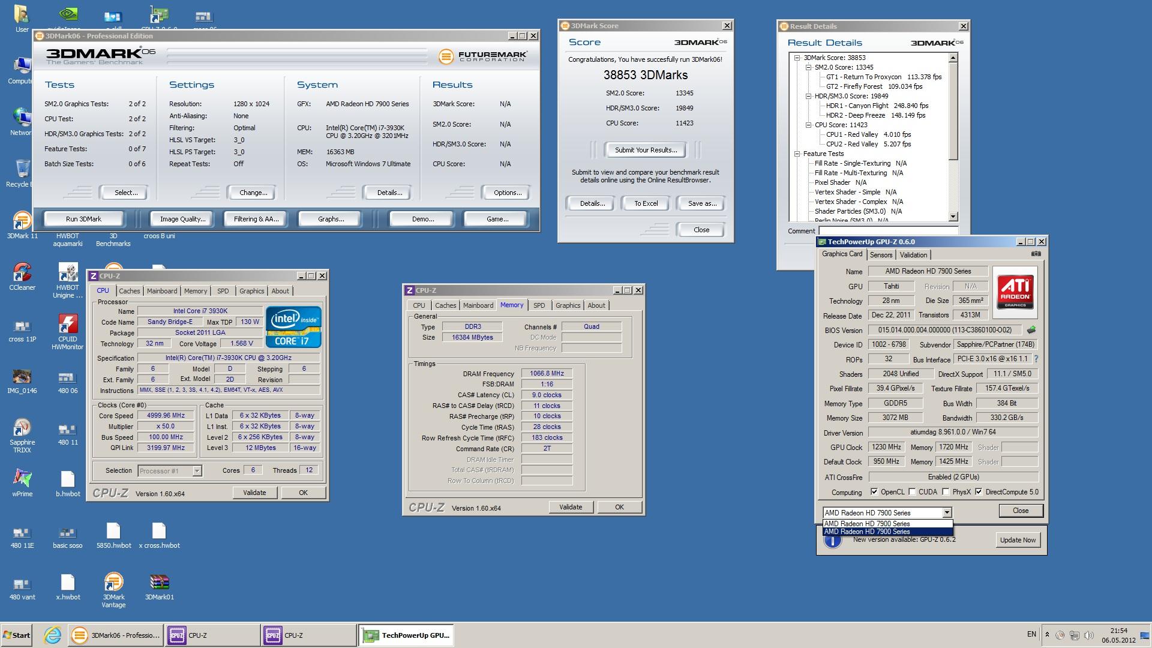Collapse the Feature Tests tree node
The height and width of the screenshot is (648, 1152).
(797, 154)
